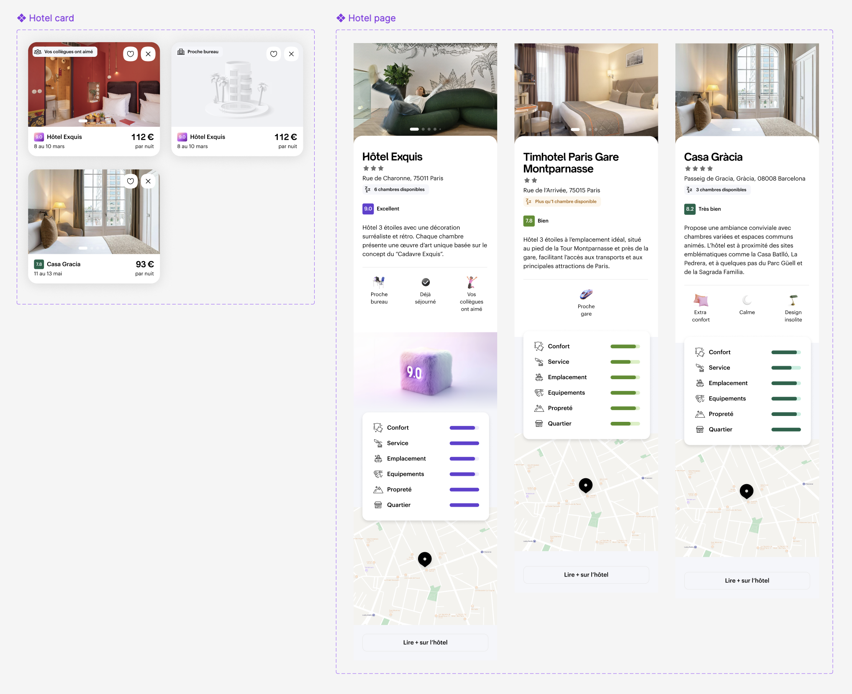Click the Déjà séjourné checkmark icon
Image resolution: width=852 pixels, height=694 pixels.
coord(426,282)
